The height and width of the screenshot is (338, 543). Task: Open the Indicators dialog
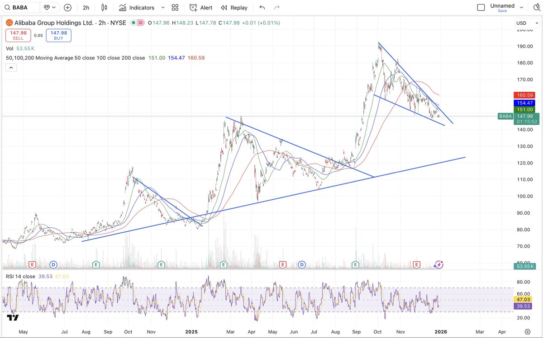coord(137,8)
